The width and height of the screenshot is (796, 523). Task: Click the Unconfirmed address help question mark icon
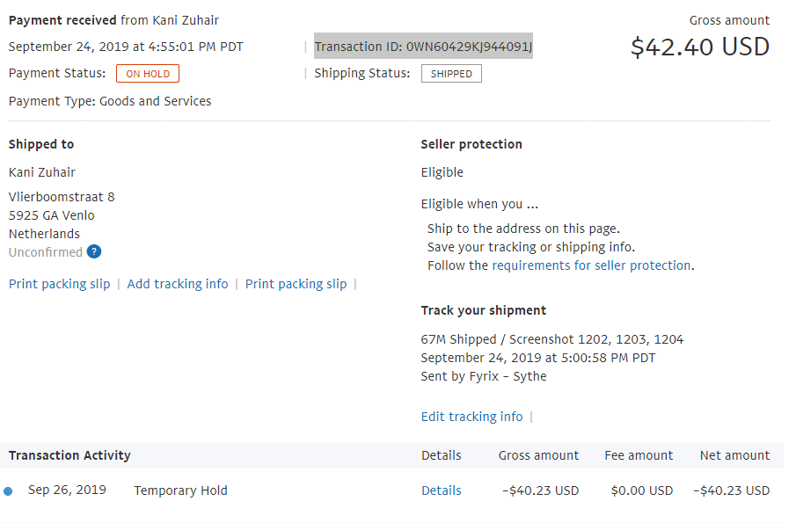(94, 251)
